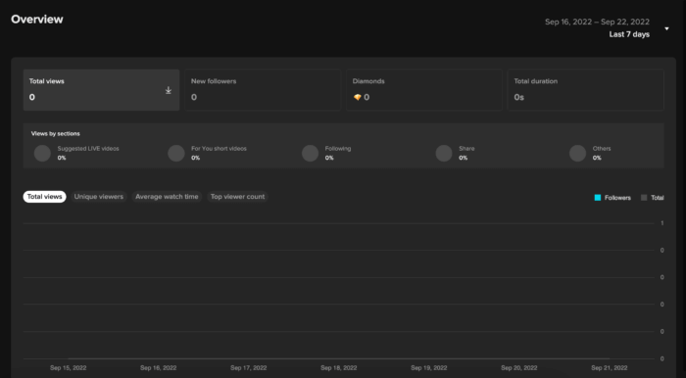The height and width of the screenshot is (378, 686).
Task: Switch to the Unique viewers tab
Action: (x=98, y=197)
